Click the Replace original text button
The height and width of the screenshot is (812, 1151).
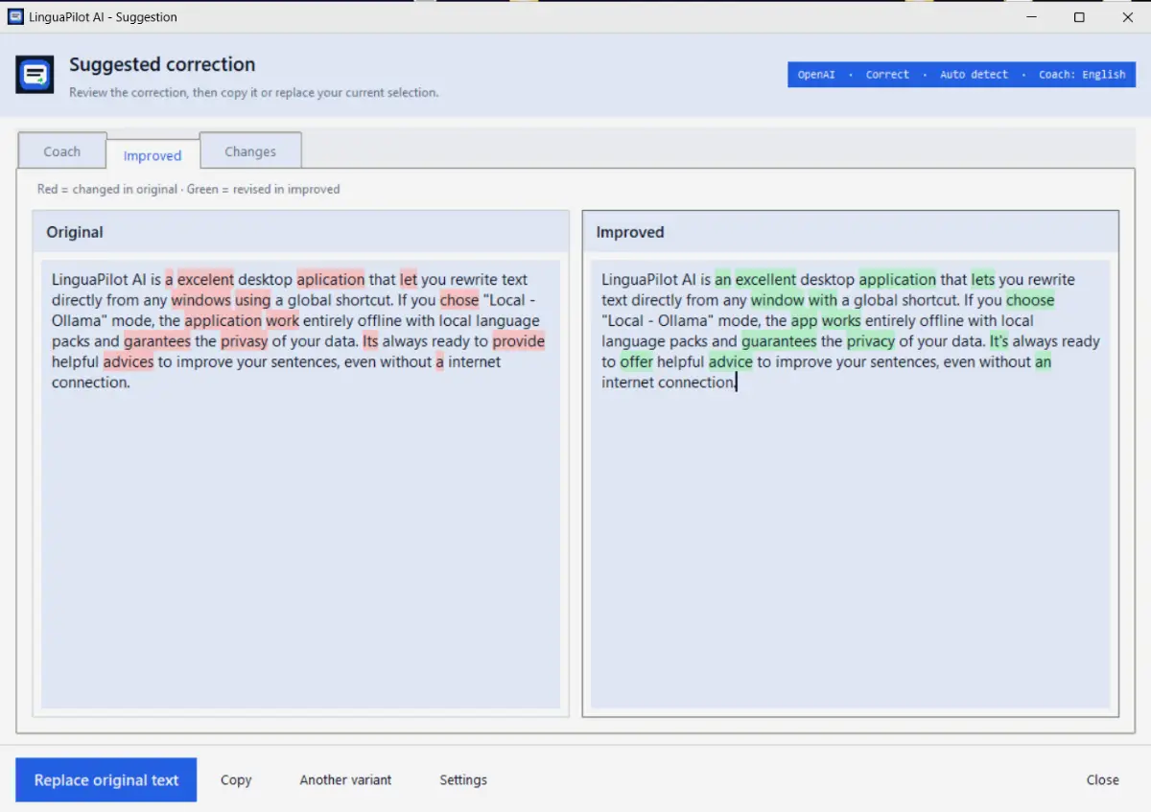[x=106, y=779]
